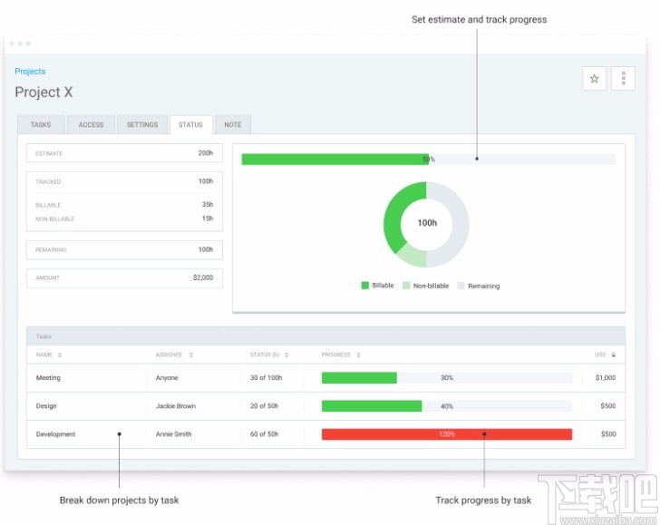Edit the ESTIMATE 200h field
Image resolution: width=660 pixels, height=525 pixels.
click(124, 153)
